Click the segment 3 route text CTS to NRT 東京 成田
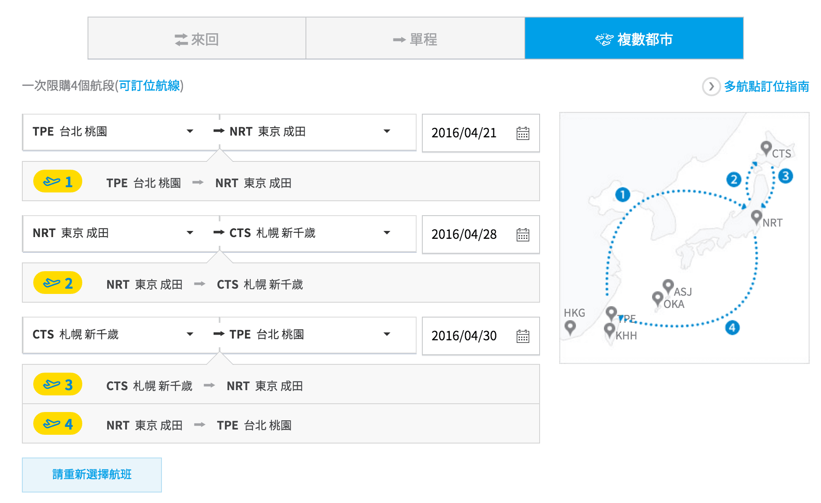821x503 pixels. 205,386
